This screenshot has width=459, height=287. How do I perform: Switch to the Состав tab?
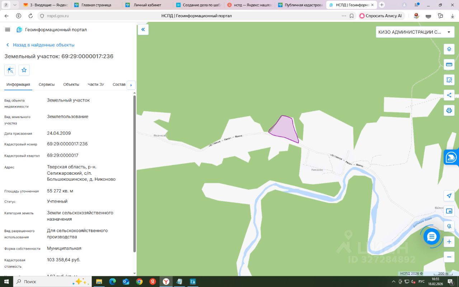click(119, 84)
